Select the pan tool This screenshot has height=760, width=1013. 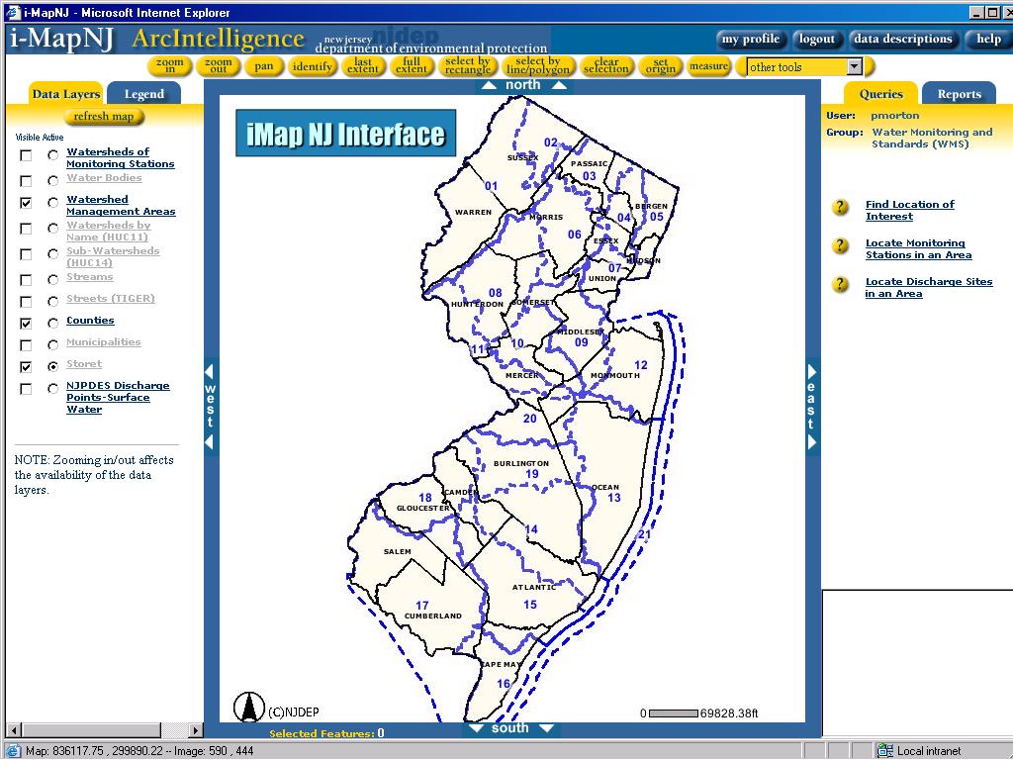(263, 66)
